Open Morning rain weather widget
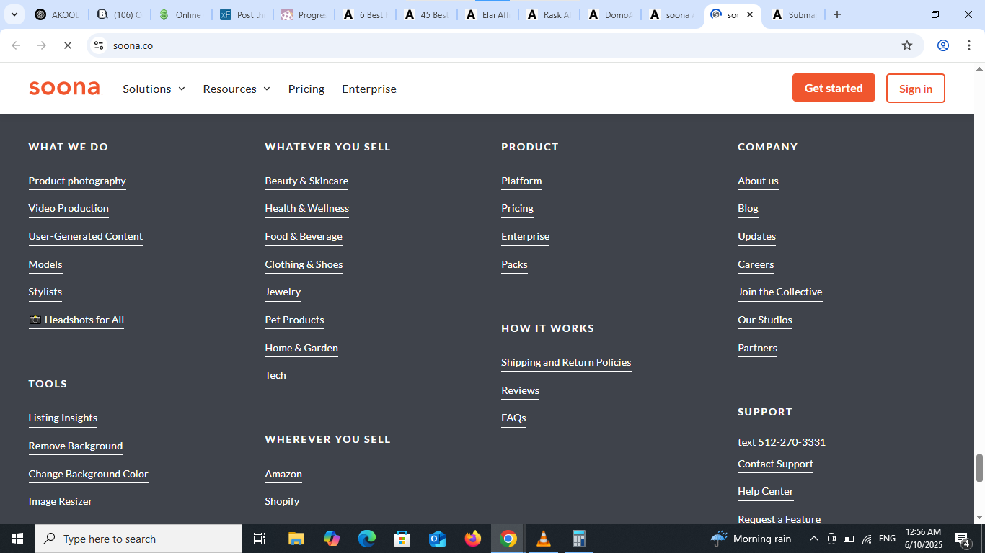985x553 pixels. (751, 539)
